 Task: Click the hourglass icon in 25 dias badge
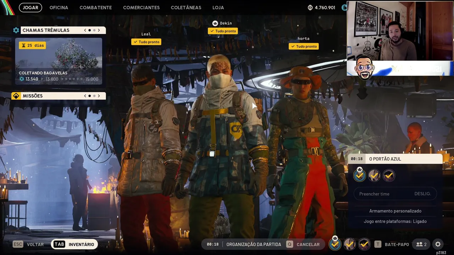[23, 45]
